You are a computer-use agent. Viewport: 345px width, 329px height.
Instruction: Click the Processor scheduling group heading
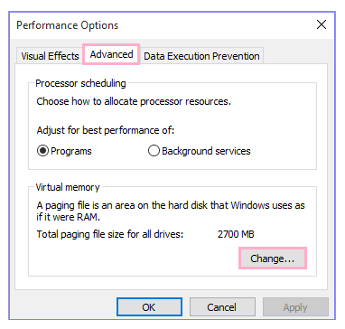[x=80, y=83]
